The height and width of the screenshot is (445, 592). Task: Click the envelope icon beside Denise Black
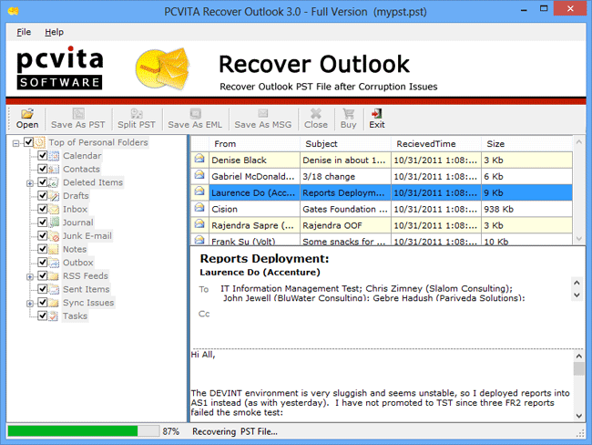(x=199, y=159)
